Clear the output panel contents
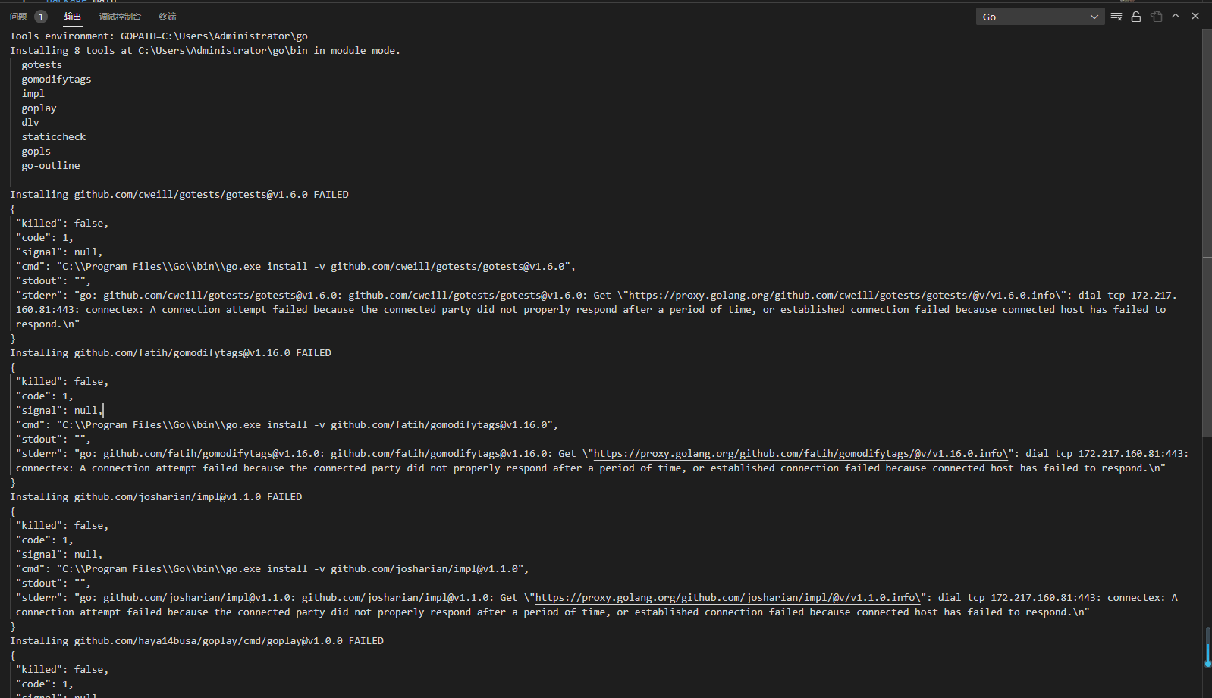1212x698 pixels. 1116,17
